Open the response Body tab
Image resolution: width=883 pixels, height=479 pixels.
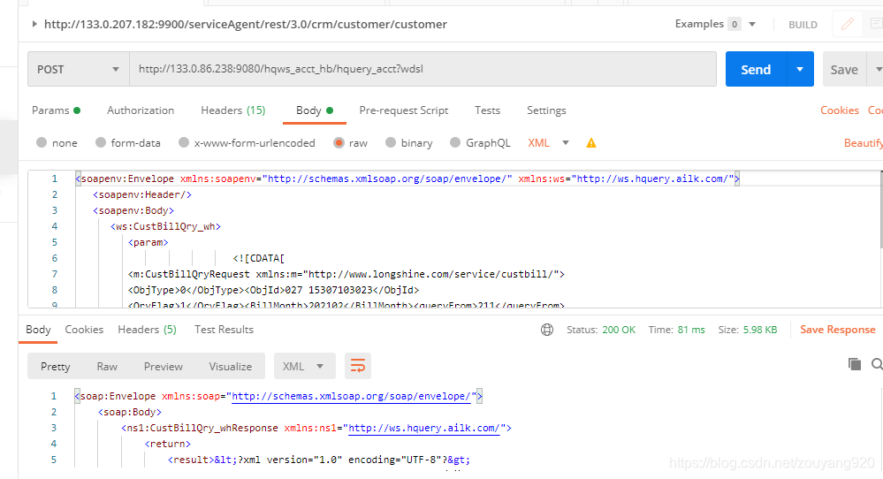tap(38, 330)
